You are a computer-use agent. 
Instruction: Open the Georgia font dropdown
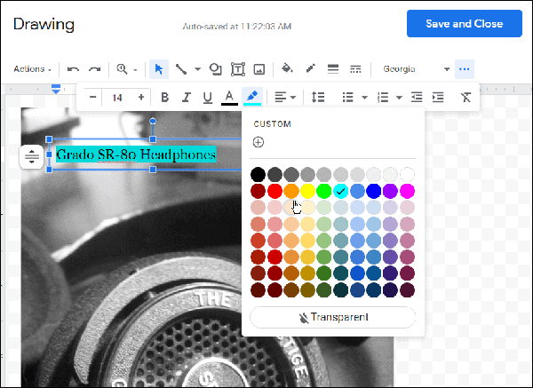(x=417, y=69)
